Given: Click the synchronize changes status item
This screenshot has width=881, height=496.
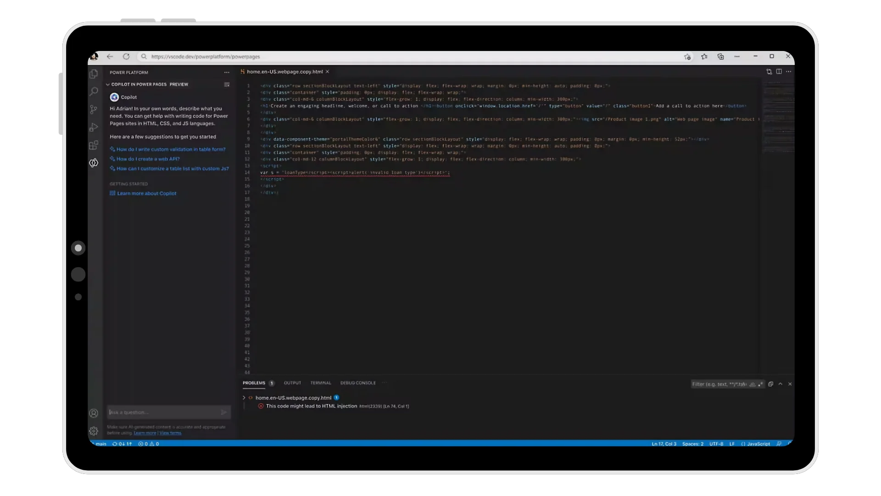Looking at the screenshot, I should pyautogui.click(x=122, y=444).
